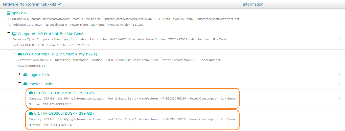Click the hpb7k-l2 server icon
The width and height of the screenshot is (345, 131).
(9, 13)
